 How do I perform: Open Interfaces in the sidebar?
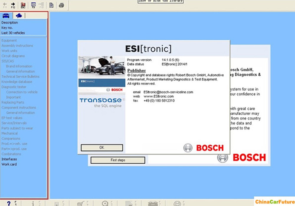click(x=9, y=159)
